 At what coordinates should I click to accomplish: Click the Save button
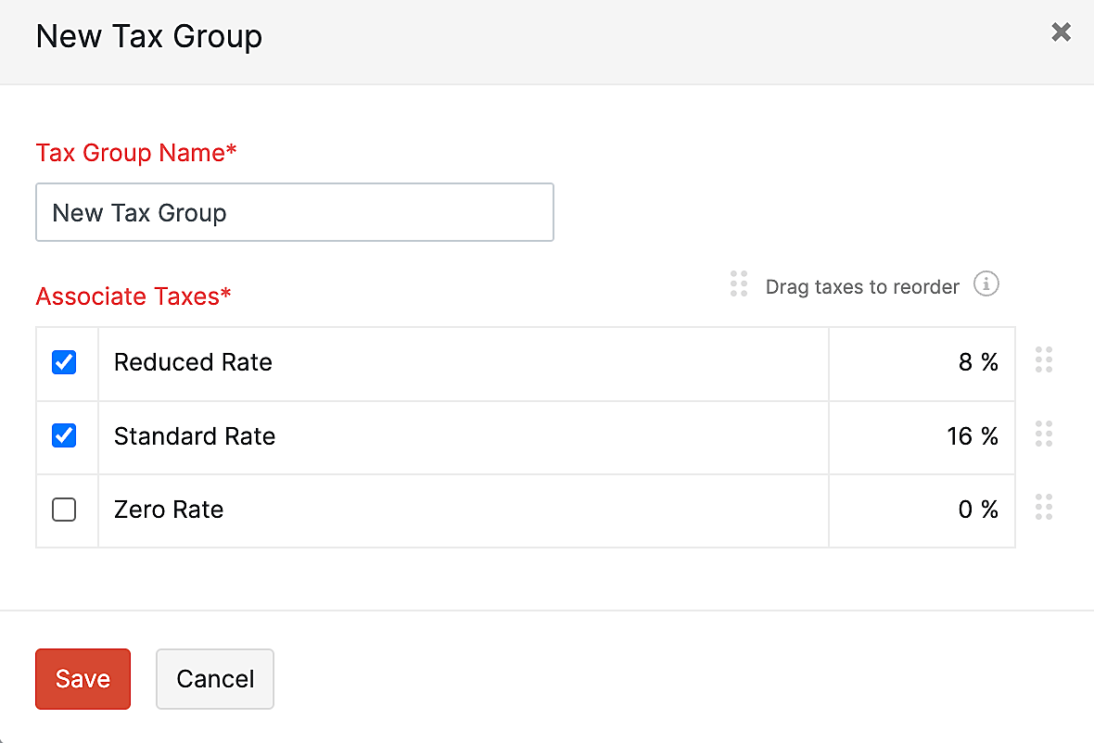click(83, 679)
